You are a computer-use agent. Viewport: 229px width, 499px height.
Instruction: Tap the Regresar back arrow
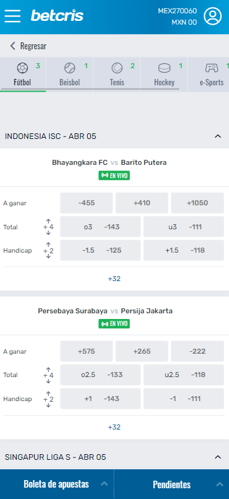coord(13,46)
